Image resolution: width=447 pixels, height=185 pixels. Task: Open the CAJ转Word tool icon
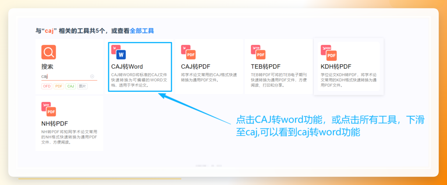click(x=118, y=52)
